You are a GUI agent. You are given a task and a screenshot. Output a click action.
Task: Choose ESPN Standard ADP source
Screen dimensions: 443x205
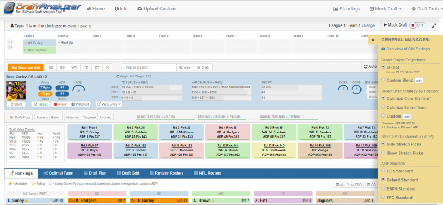383,188
